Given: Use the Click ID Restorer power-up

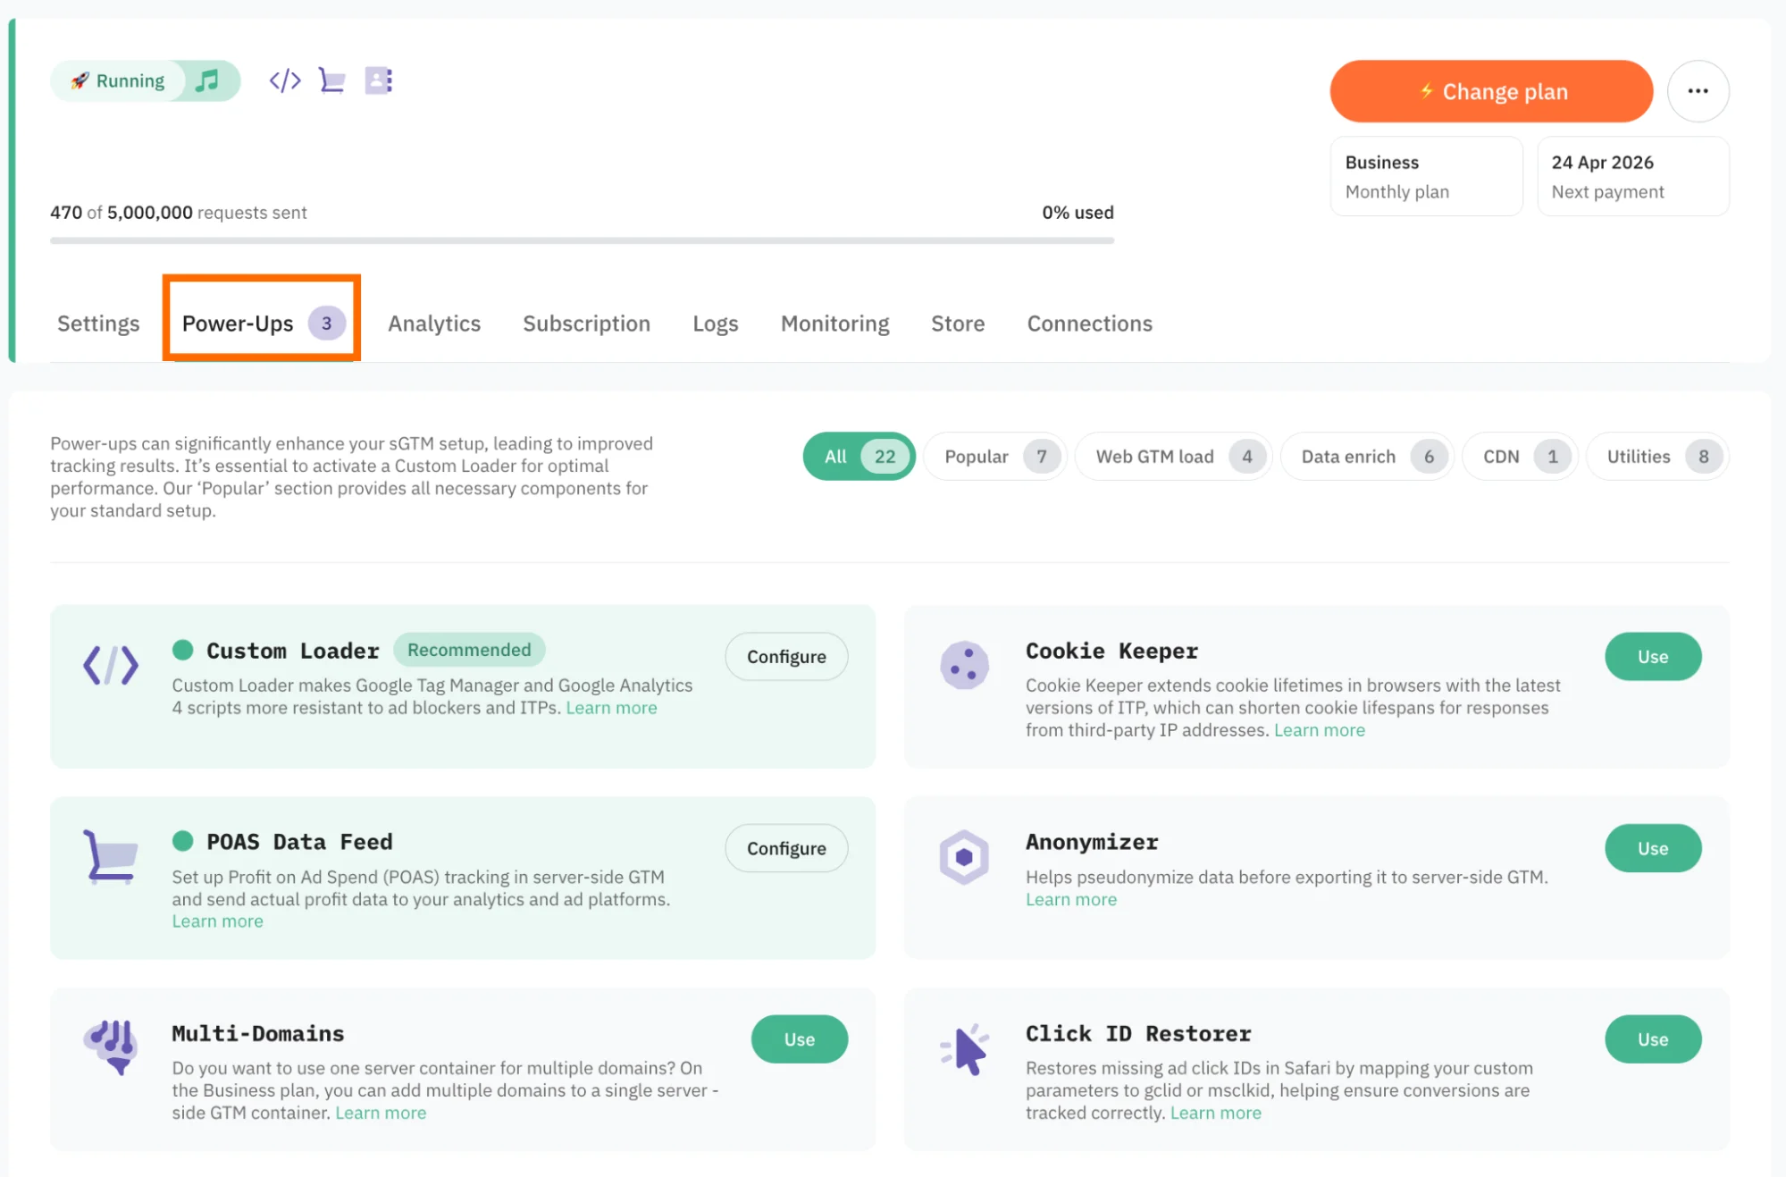Looking at the screenshot, I should [x=1653, y=1039].
